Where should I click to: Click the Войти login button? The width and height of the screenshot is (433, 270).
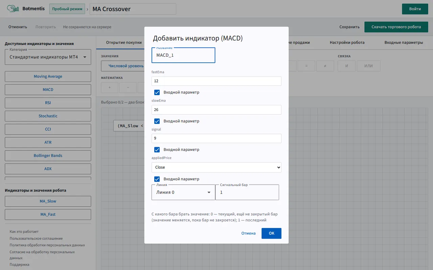pos(415,9)
